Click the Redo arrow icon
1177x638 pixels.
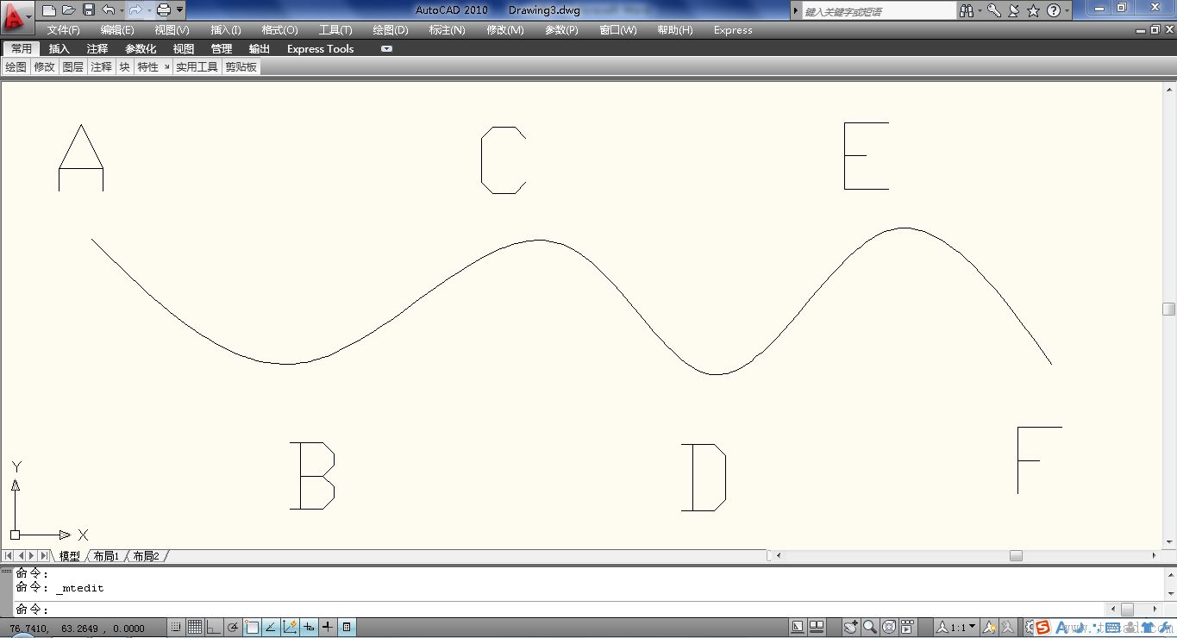click(135, 10)
